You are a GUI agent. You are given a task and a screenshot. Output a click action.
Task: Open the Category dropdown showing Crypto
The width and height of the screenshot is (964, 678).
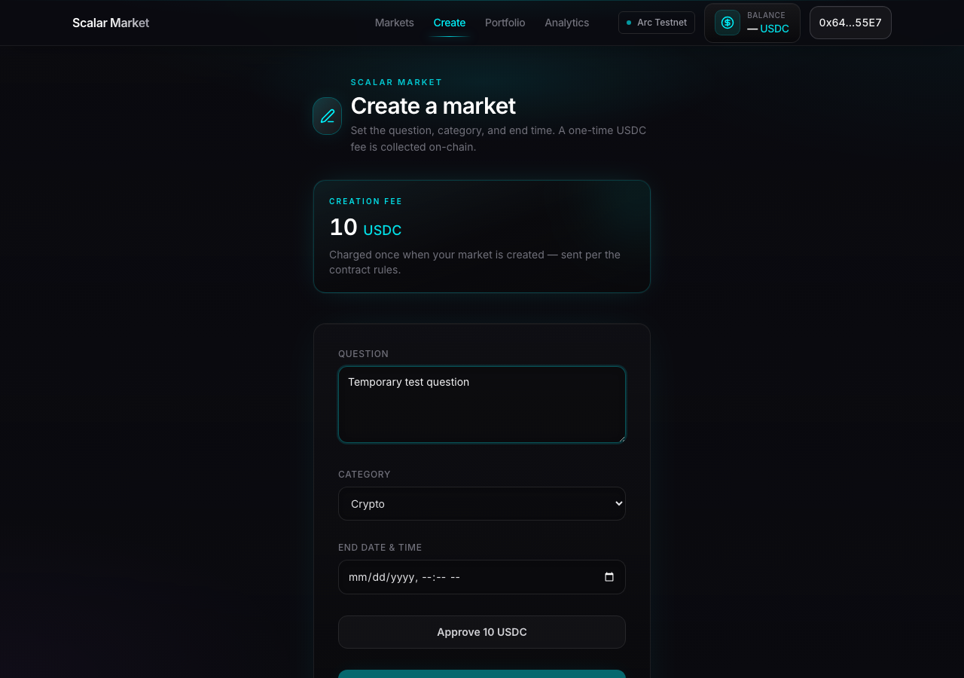pos(482,503)
